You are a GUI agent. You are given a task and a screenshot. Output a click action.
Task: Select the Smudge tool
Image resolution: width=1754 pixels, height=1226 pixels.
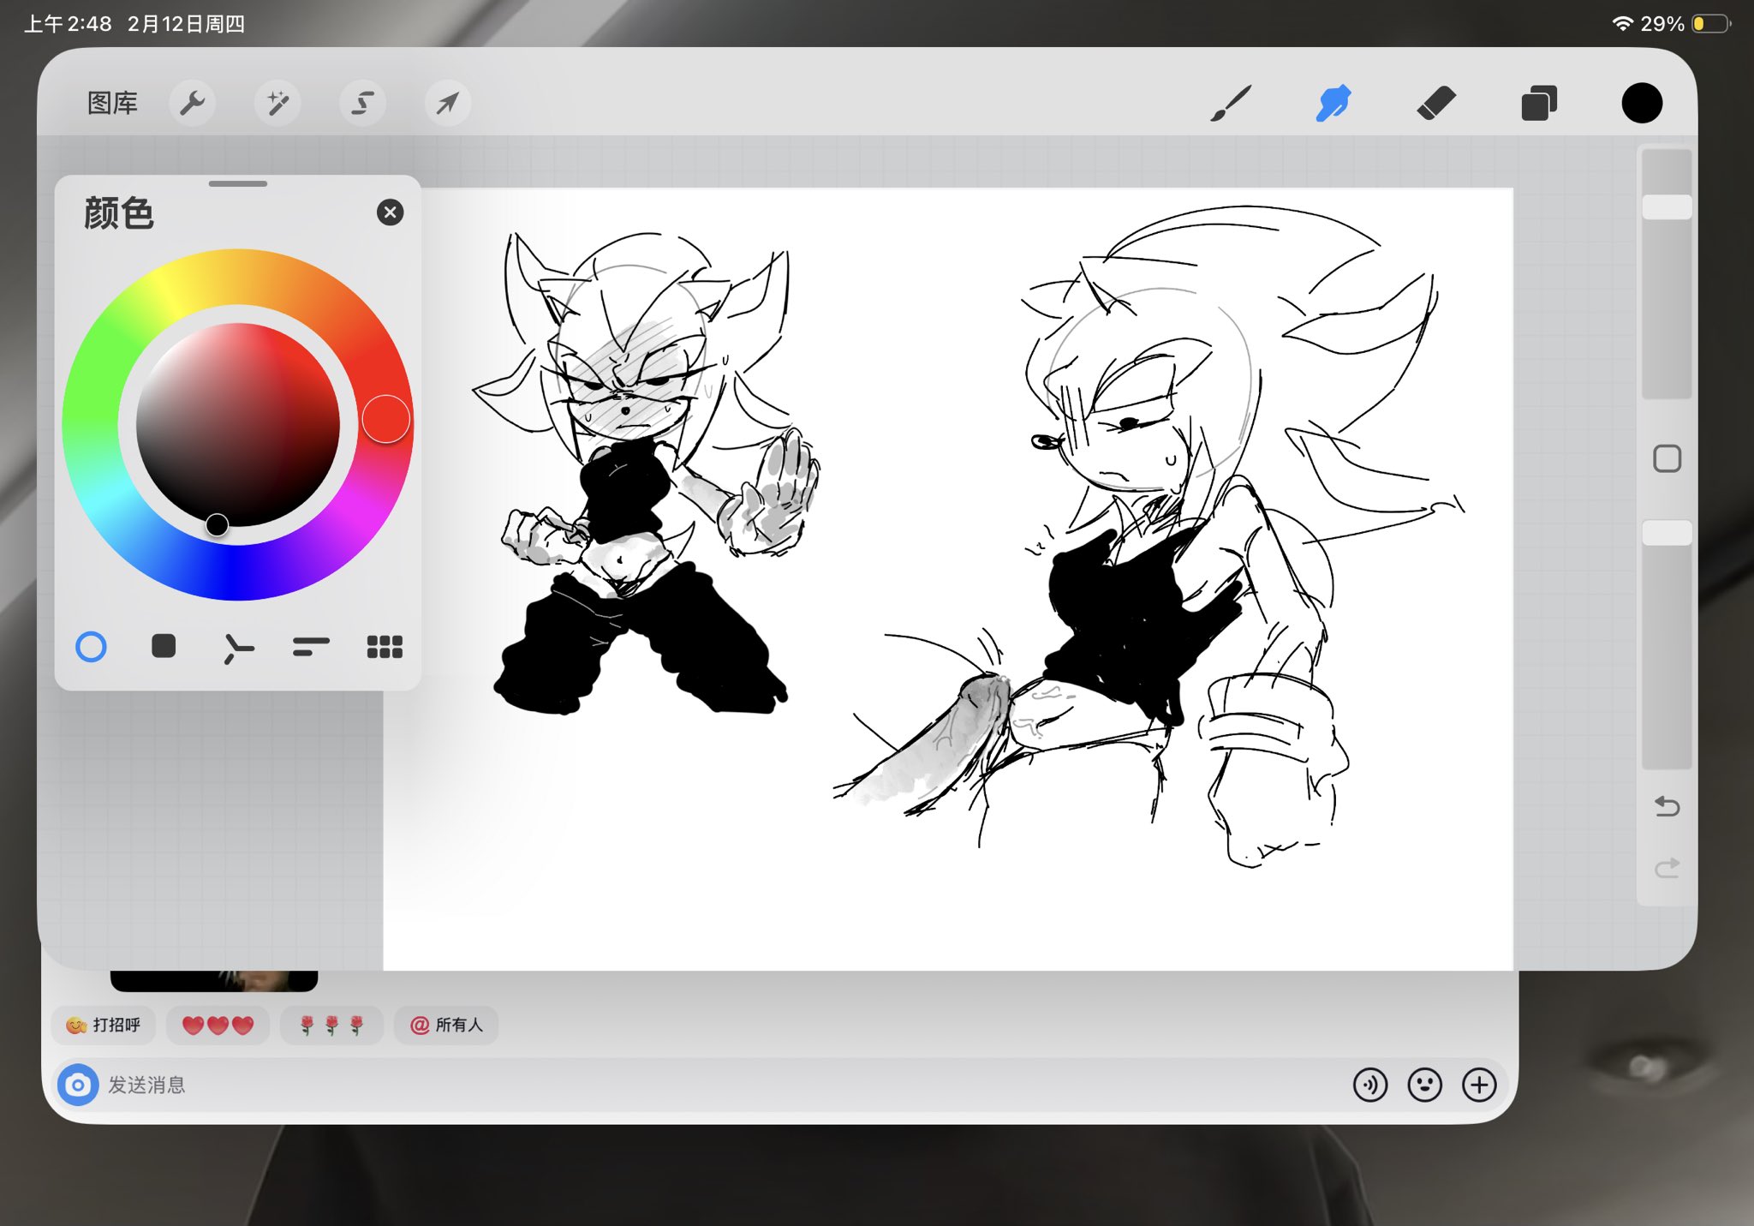[x=1333, y=104]
